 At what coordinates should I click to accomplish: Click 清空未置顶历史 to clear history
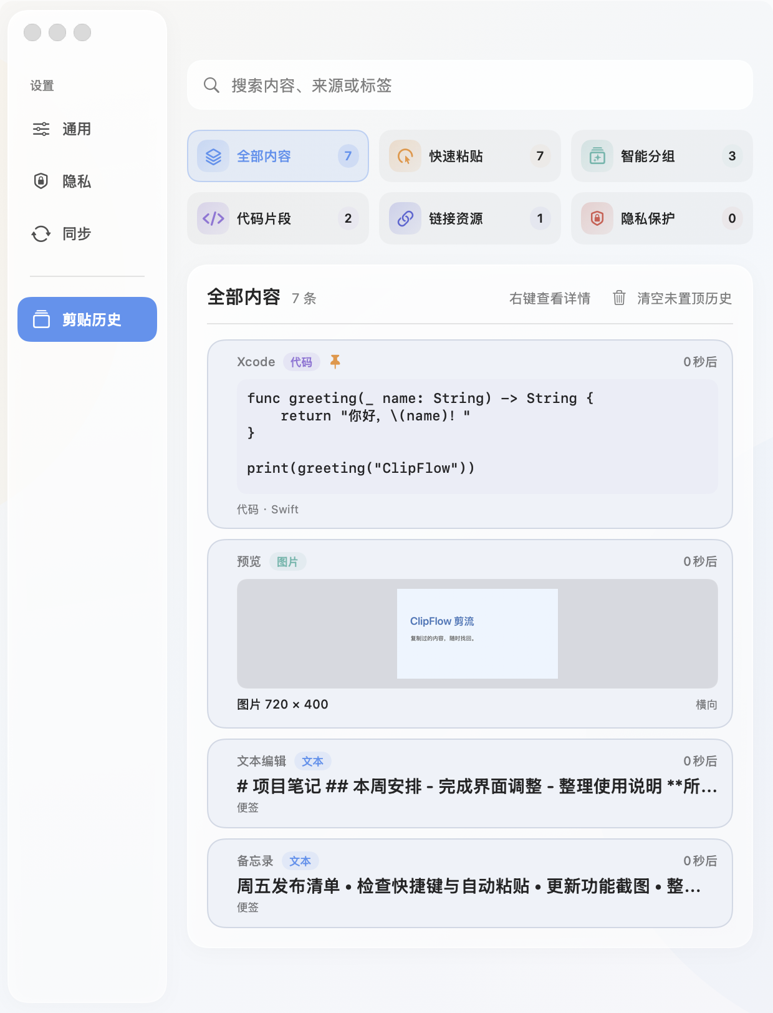point(684,298)
